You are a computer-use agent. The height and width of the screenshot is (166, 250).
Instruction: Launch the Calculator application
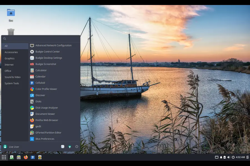(x=41, y=70)
